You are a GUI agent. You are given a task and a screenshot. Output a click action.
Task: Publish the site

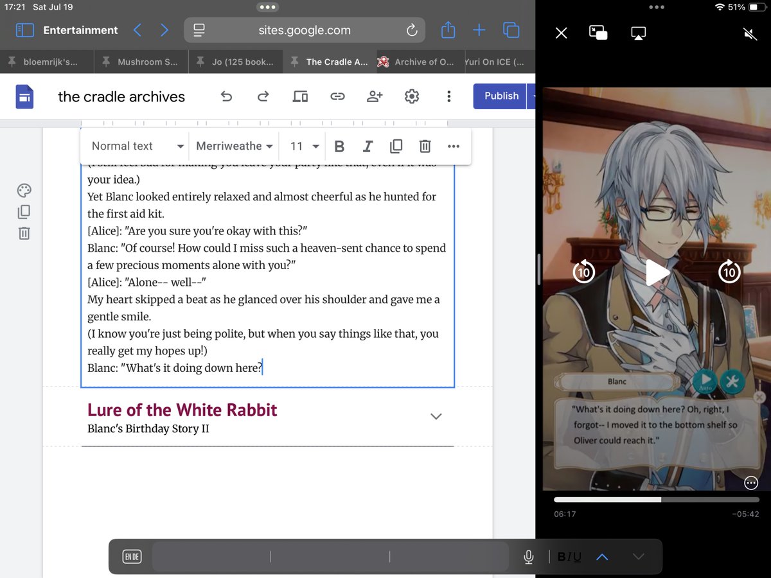[501, 96]
